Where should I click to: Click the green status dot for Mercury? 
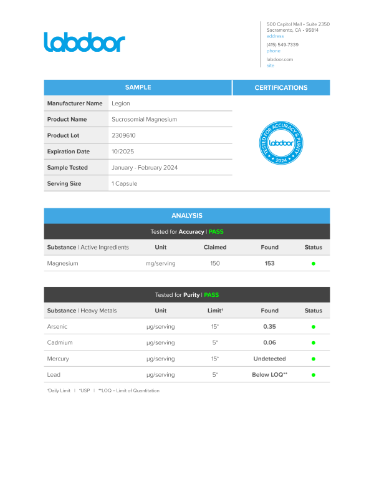pyautogui.click(x=313, y=359)
